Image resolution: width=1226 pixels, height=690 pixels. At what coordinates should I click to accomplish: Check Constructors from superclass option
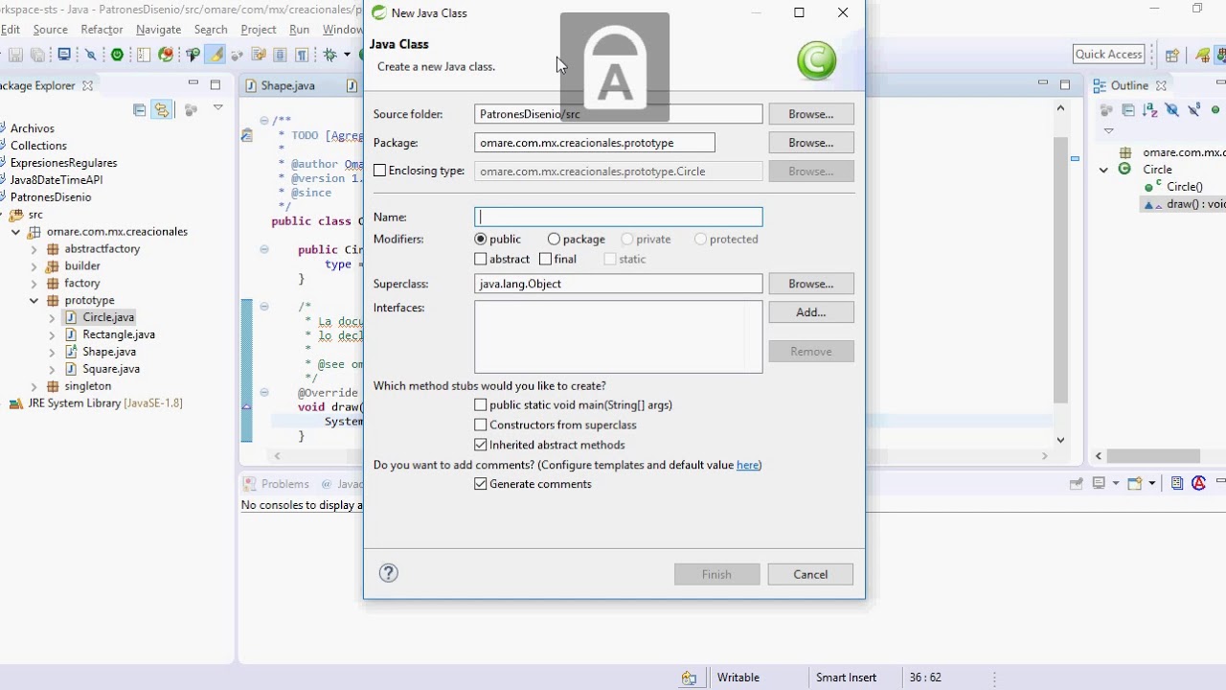(x=481, y=425)
